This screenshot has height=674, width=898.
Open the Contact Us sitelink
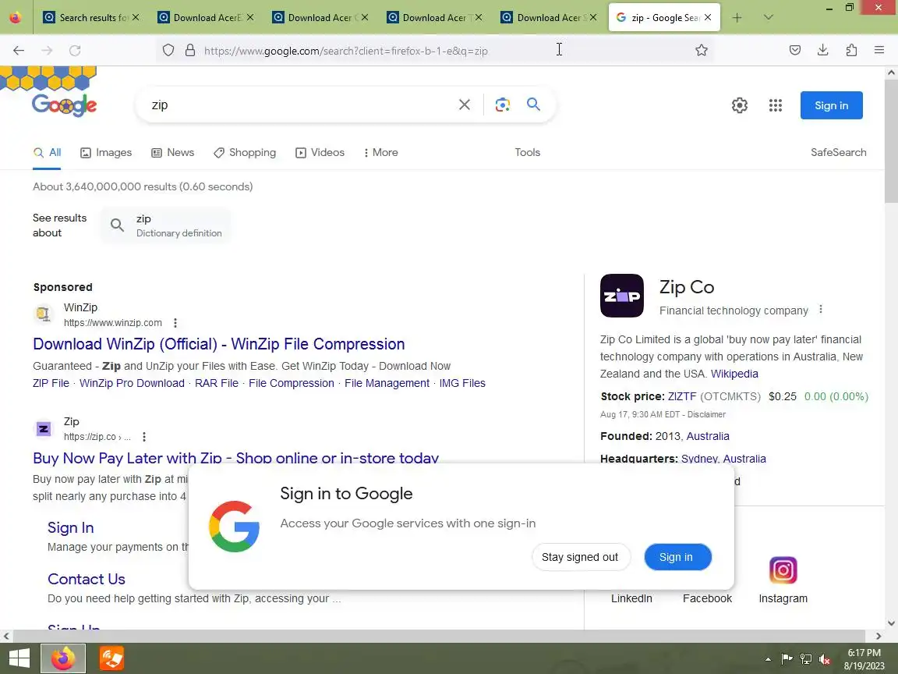pyautogui.click(x=87, y=579)
